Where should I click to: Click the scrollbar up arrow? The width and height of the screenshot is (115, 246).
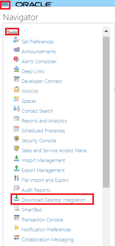106,31
